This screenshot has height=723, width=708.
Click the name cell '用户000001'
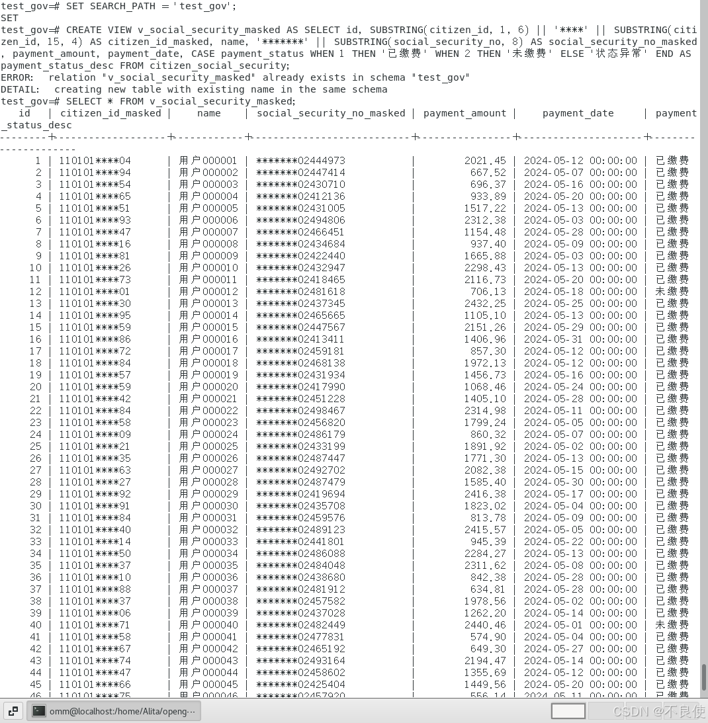coord(208,161)
